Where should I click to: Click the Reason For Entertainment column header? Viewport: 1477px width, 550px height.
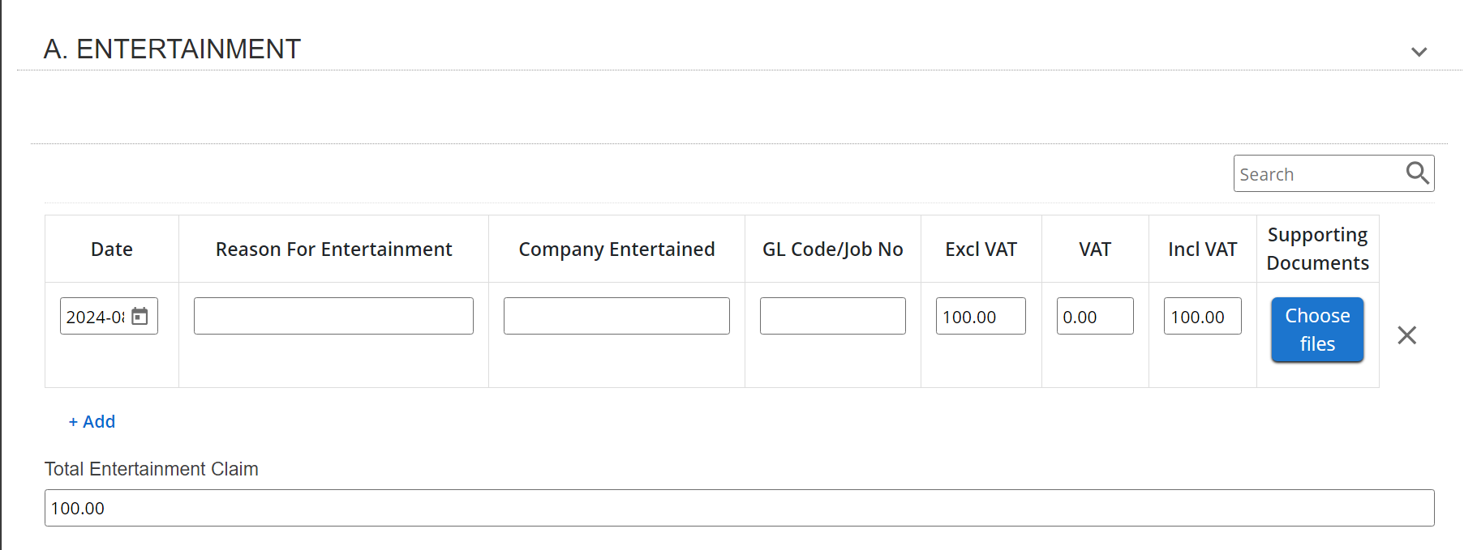pyautogui.click(x=333, y=249)
